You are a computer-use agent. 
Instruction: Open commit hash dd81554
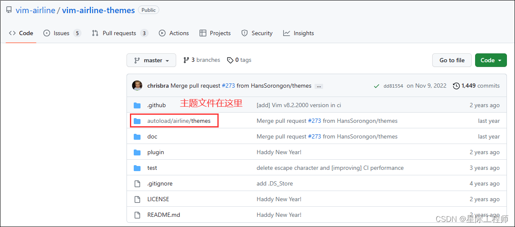(x=393, y=86)
